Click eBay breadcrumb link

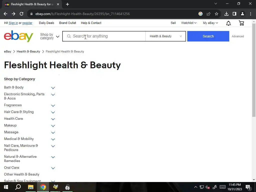7,51
